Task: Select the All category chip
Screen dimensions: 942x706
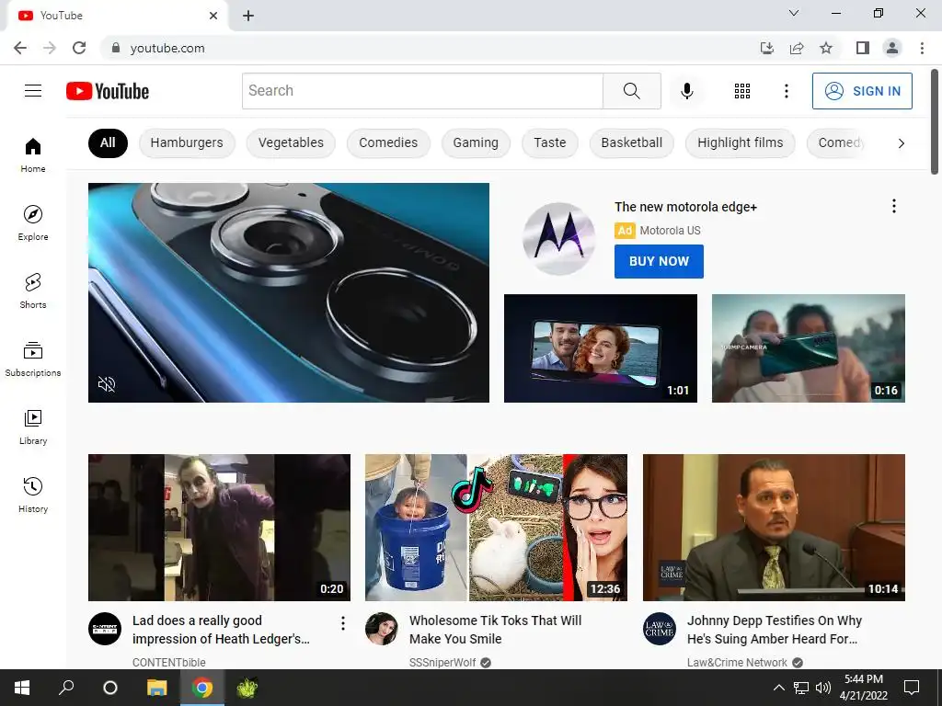Action: click(x=108, y=142)
